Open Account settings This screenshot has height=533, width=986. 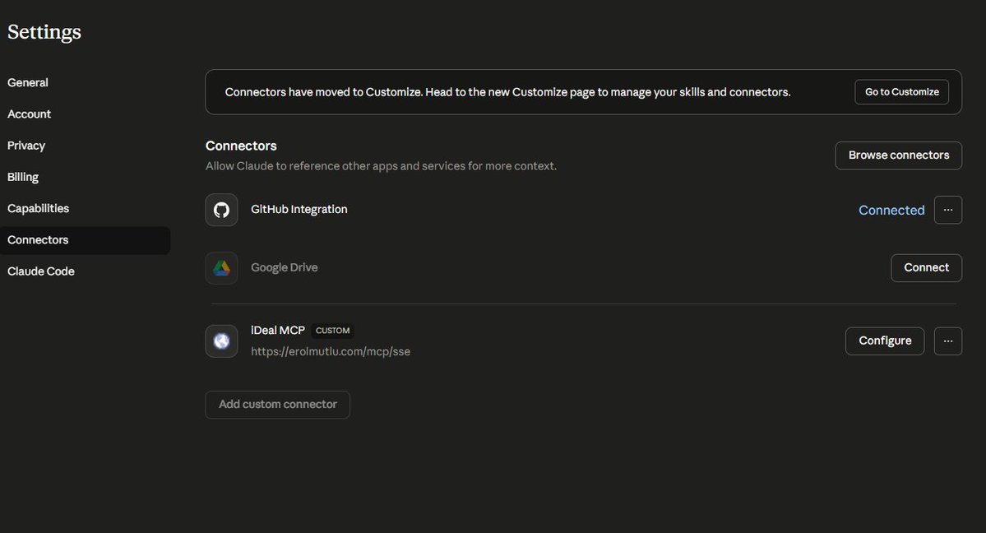pyautogui.click(x=29, y=114)
